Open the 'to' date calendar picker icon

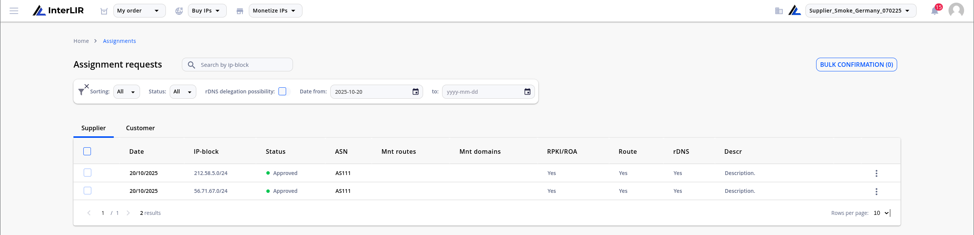pos(527,91)
